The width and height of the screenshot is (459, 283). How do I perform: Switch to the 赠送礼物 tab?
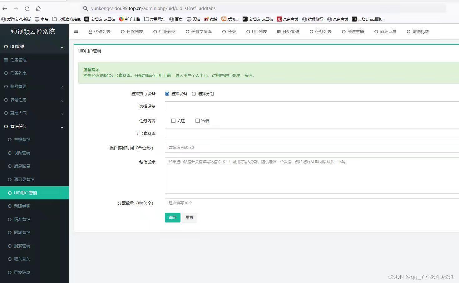(x=417, y=32)
